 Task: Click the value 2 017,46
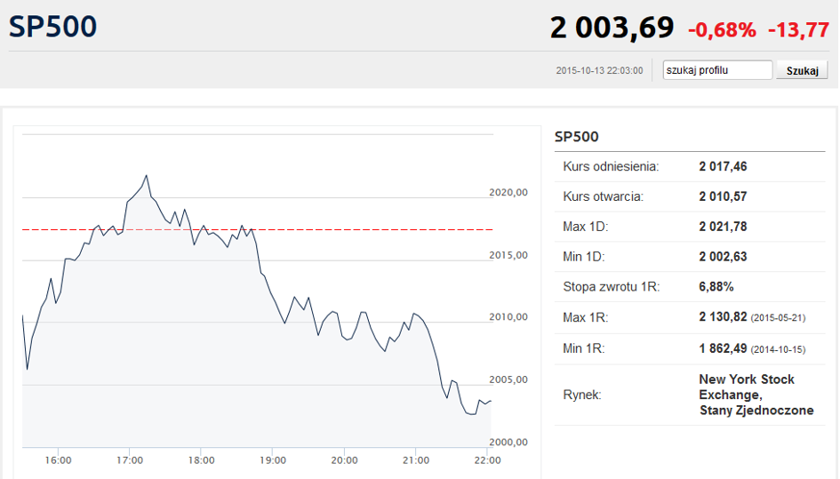coord(723,167)
